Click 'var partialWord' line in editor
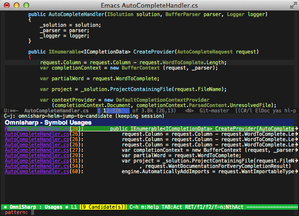This screenshot has width=299, height=216. [99, 79]
